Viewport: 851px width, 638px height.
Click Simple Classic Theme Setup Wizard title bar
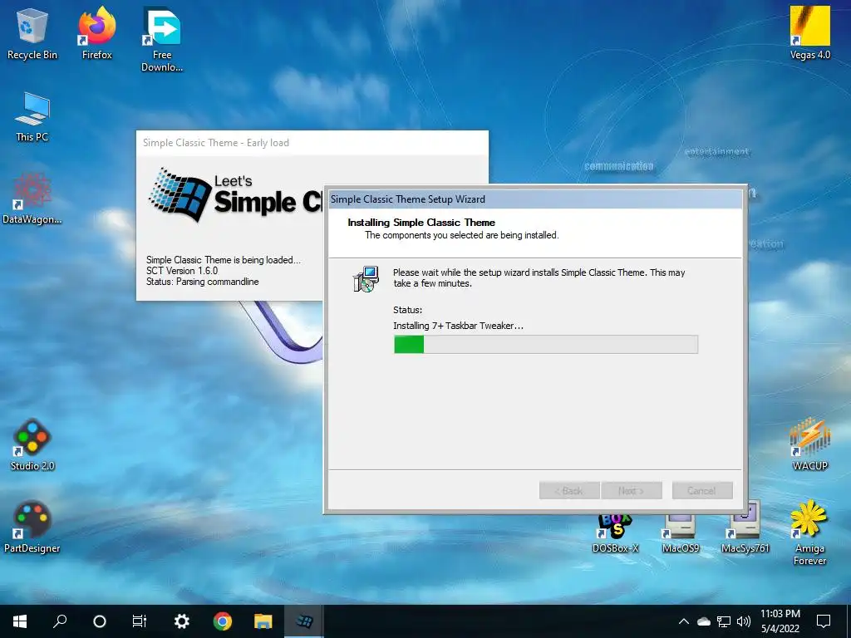[x=535, y=199]
